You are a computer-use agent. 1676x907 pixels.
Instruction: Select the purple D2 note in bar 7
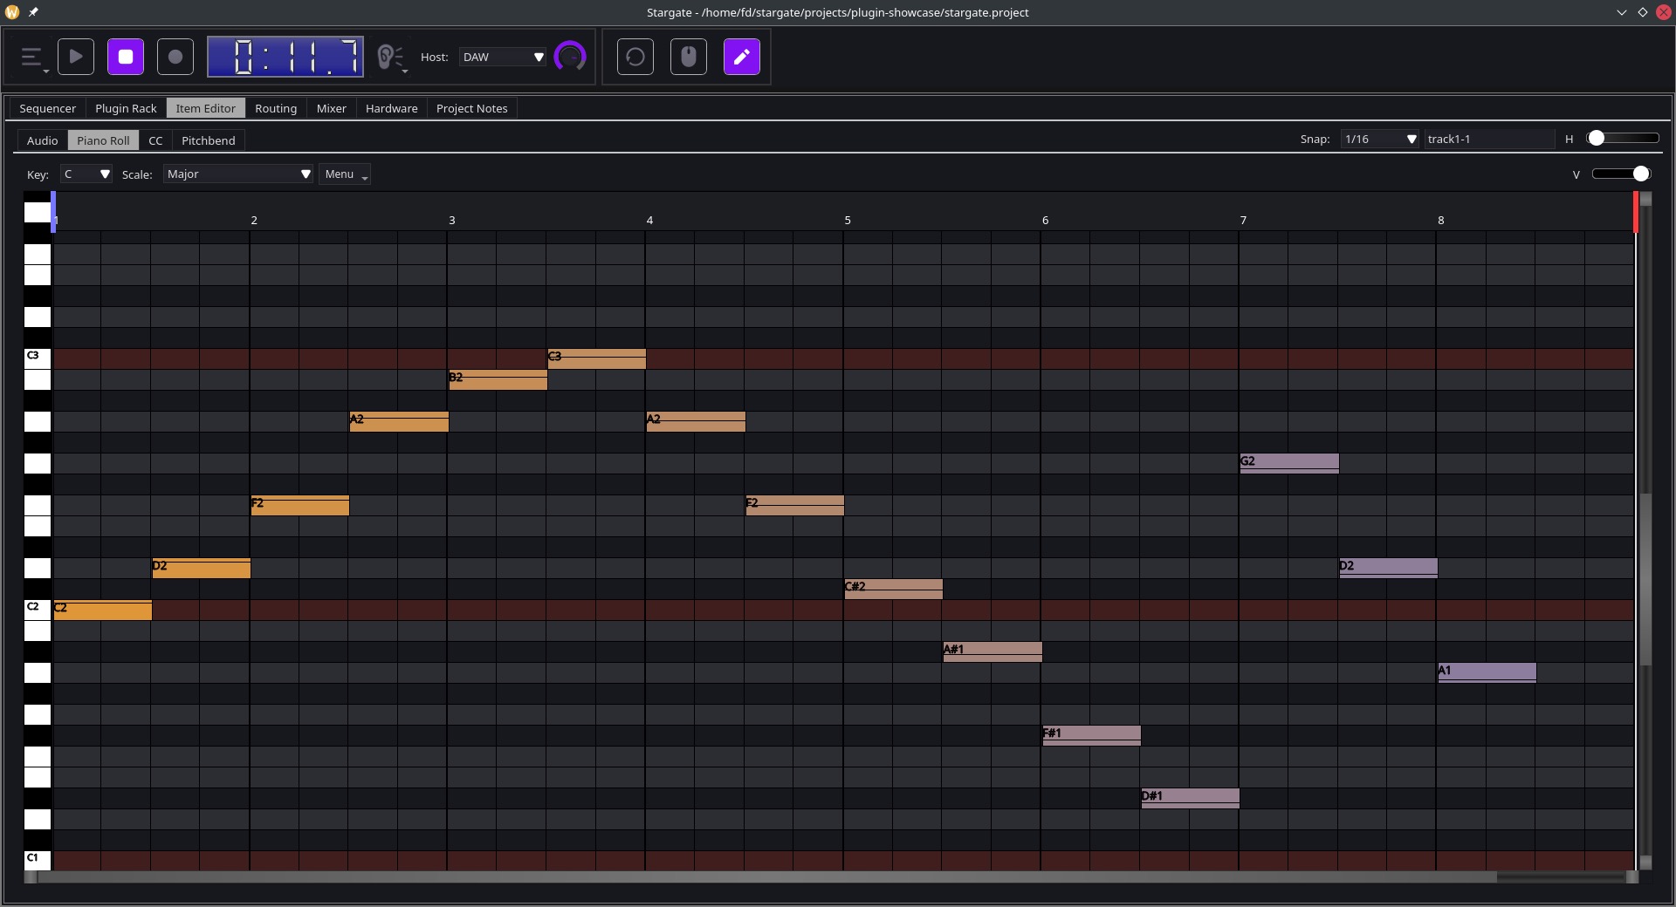pyautogui.click(x=1389, y=568)
